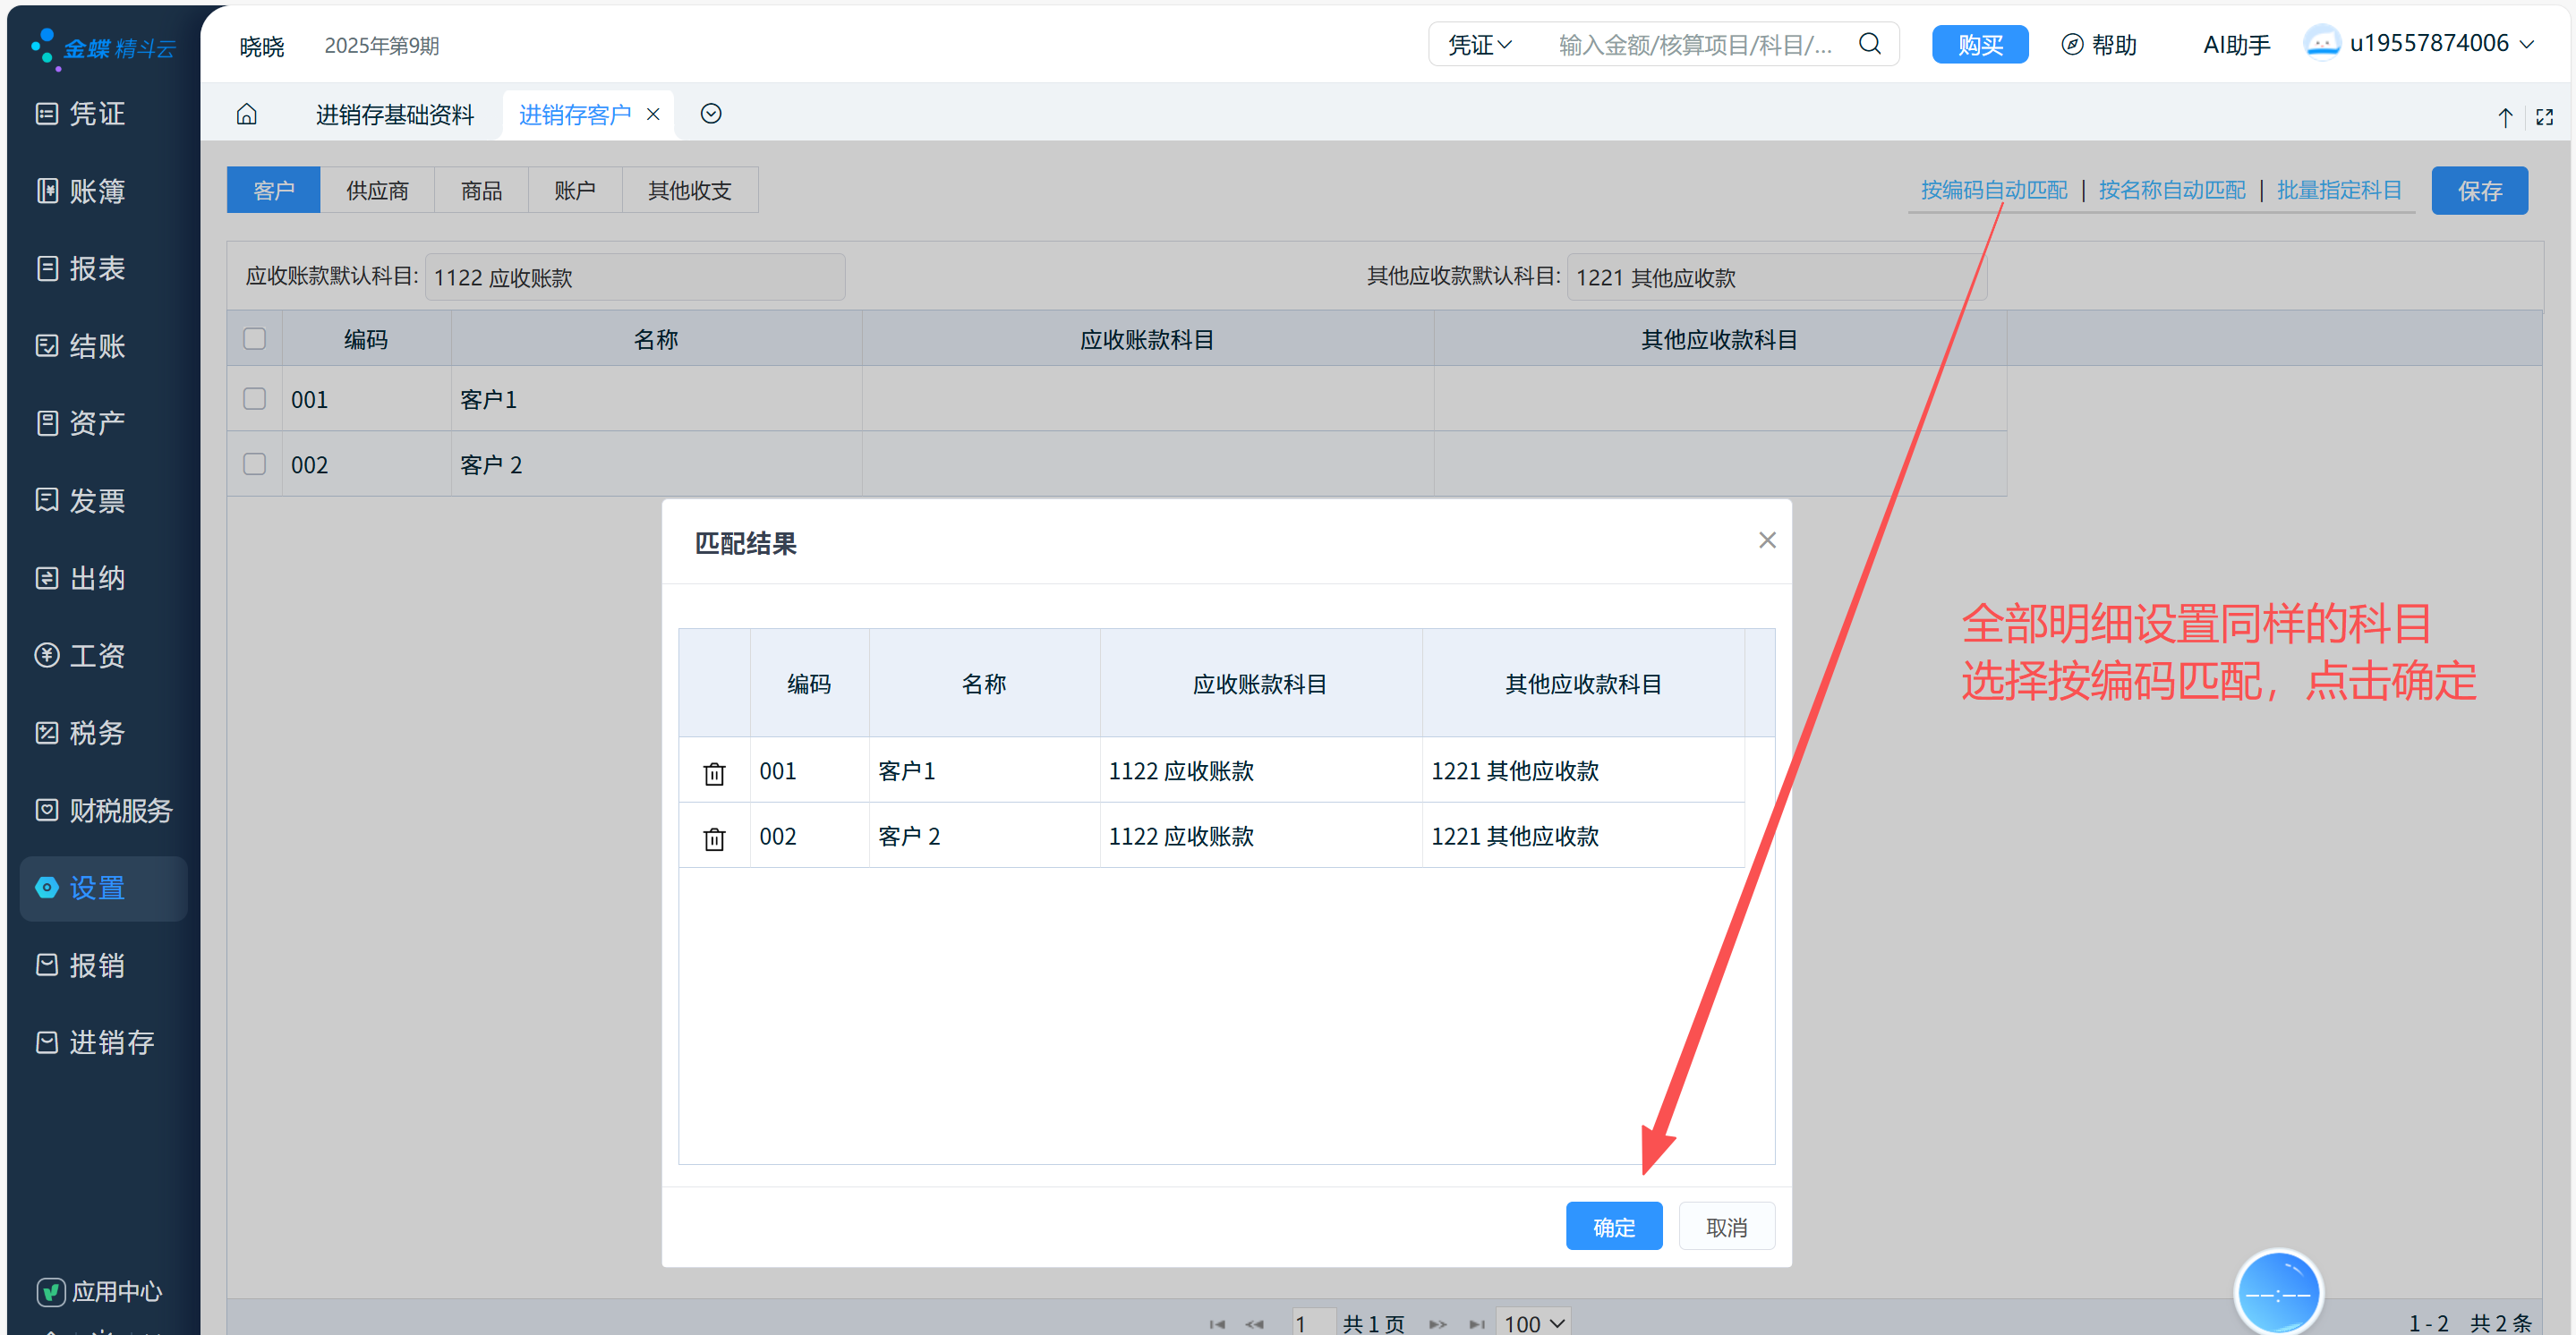The image size is (2576, 1335).
Task: Click the search magnifier icon
Action: [x=1869, y=44]
